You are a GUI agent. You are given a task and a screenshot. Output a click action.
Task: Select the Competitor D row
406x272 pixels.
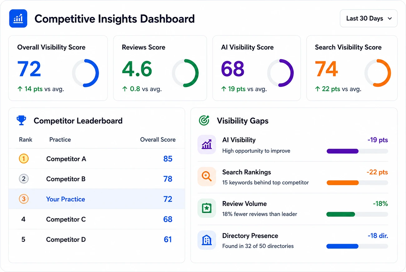point(97,240)
